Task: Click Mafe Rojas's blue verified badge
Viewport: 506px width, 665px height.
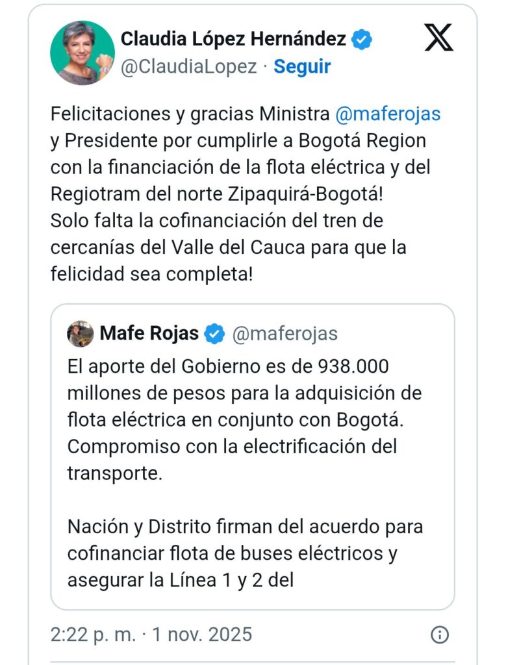Action: [214, 334]
